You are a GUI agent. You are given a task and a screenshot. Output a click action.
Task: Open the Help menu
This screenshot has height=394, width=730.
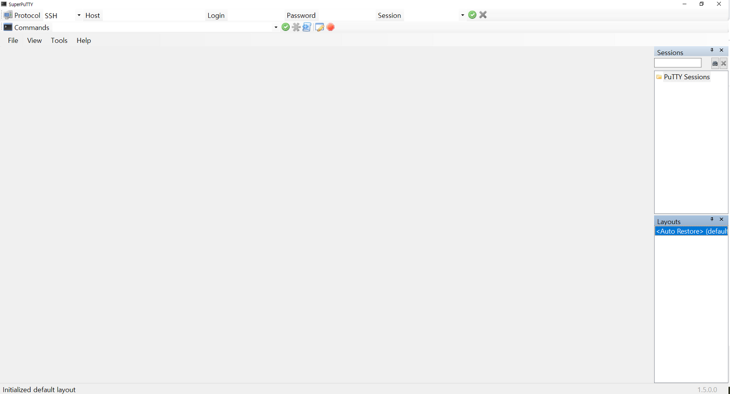[84, 40]
